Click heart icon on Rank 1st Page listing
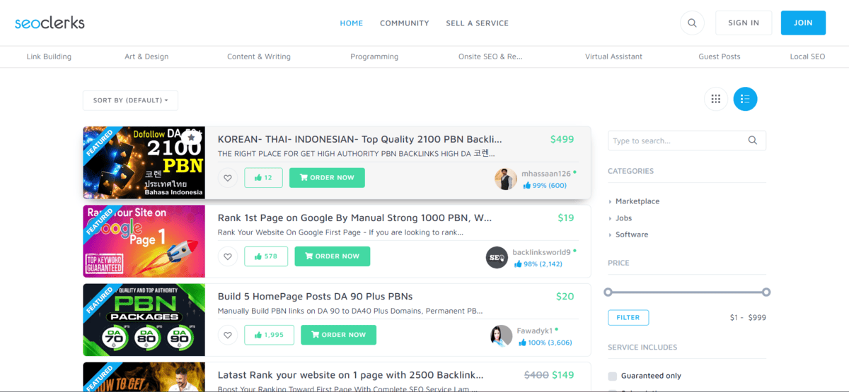The image size is (849, 392). [228, 256]
